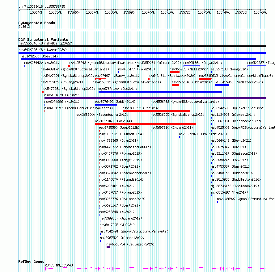Select the red esv3615635 1000Genomes bar

[206, 79]
